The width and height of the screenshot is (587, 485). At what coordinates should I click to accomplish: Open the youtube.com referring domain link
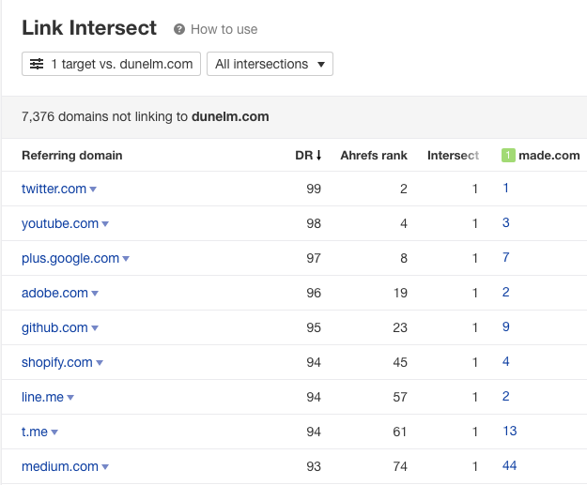pyautogui.click(x=60, y=223)
